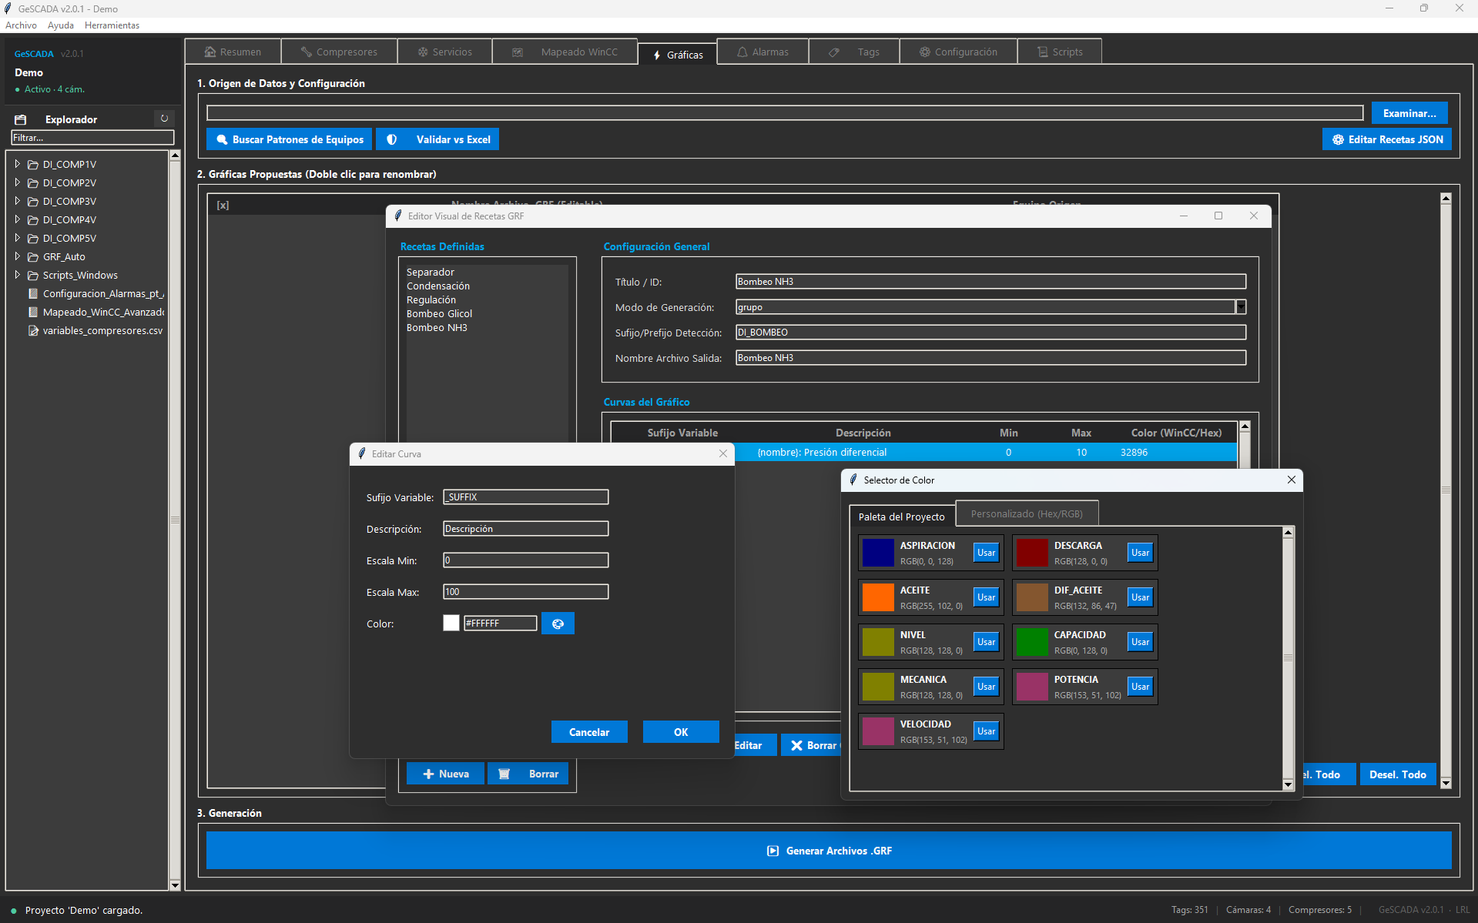Open the Modo de Generación dropdown
The image size is (1478, 923).
click(x=1240, y=307)
